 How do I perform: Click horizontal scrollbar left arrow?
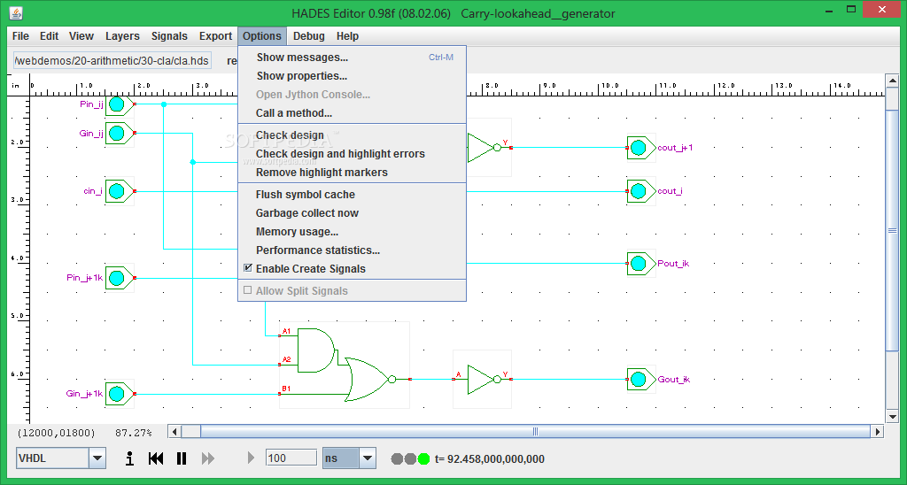(174, 431)
